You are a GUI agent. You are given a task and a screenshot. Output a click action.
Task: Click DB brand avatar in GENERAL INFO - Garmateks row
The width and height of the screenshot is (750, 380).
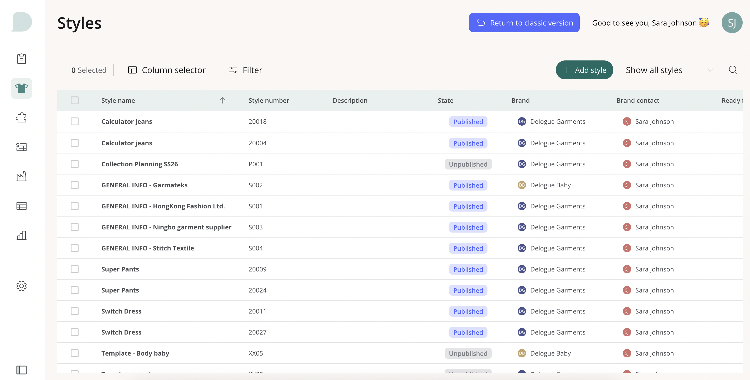point(522,185)
